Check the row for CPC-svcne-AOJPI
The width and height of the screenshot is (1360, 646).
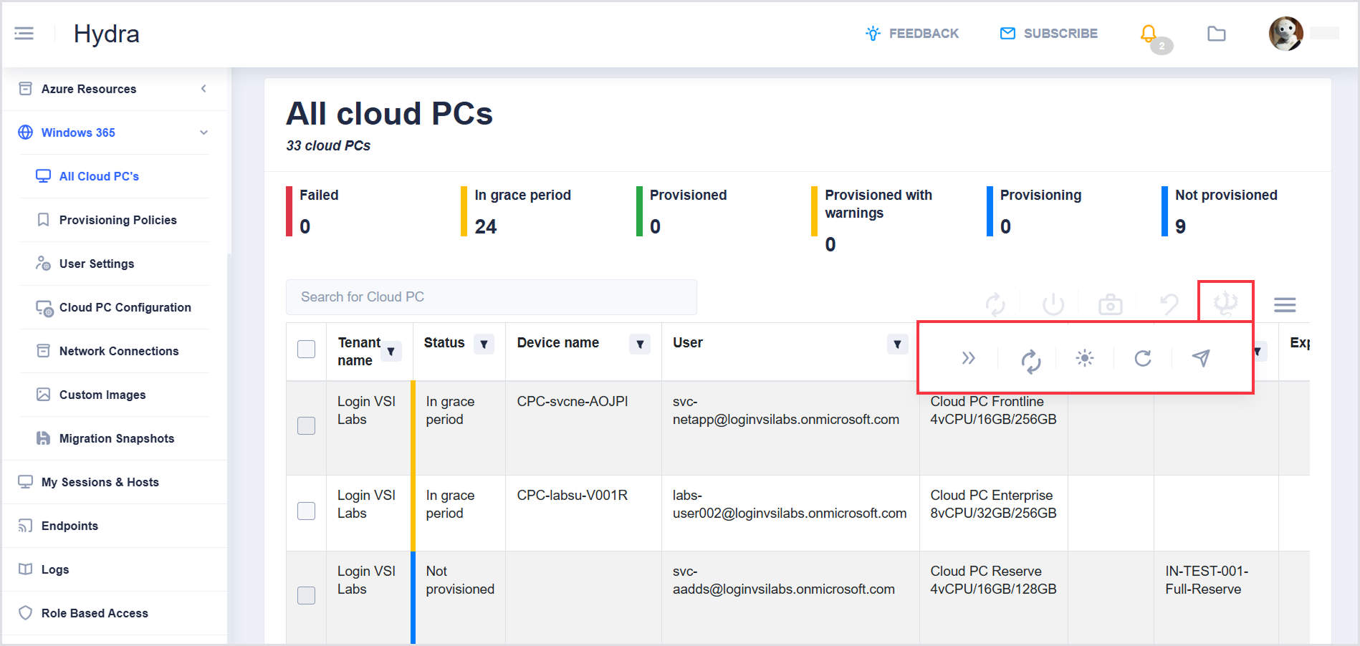306,425
